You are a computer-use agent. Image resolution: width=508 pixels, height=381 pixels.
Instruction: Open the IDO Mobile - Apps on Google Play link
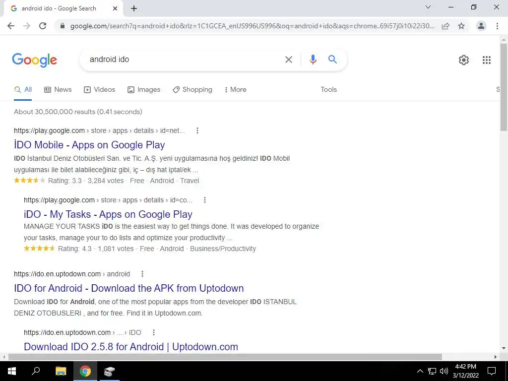(x=89, y=145)
